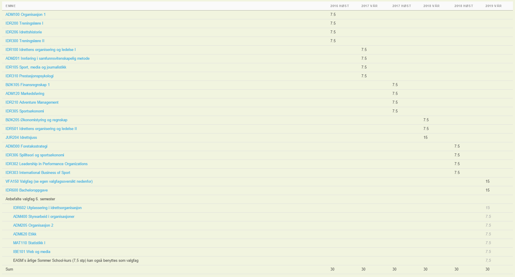Image resolution: width=515 pixels, height=277 pixels.
Task: Click 'Anbefalte valgfag 6. semester' heading
Action: (30, 199)
